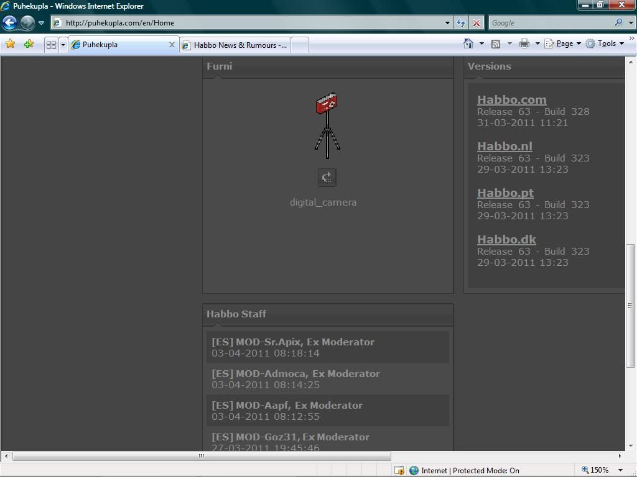Open the Tools menu dropdown

pyautogui.click(x=605, y=43)
